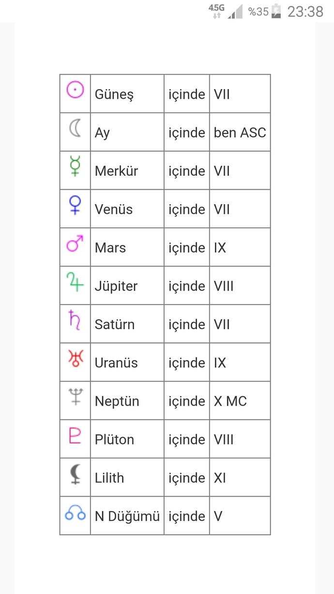Tap the magenta Mars symbol
334x594 pixels.
[75, 244]
